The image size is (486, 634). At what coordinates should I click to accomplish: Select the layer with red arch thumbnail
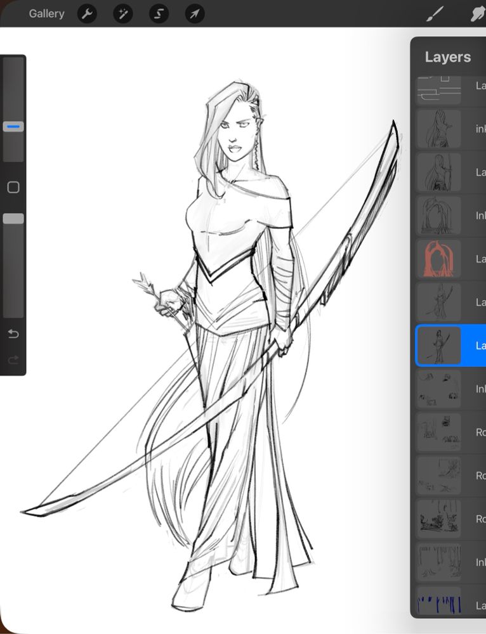click(x=451, y=259)
